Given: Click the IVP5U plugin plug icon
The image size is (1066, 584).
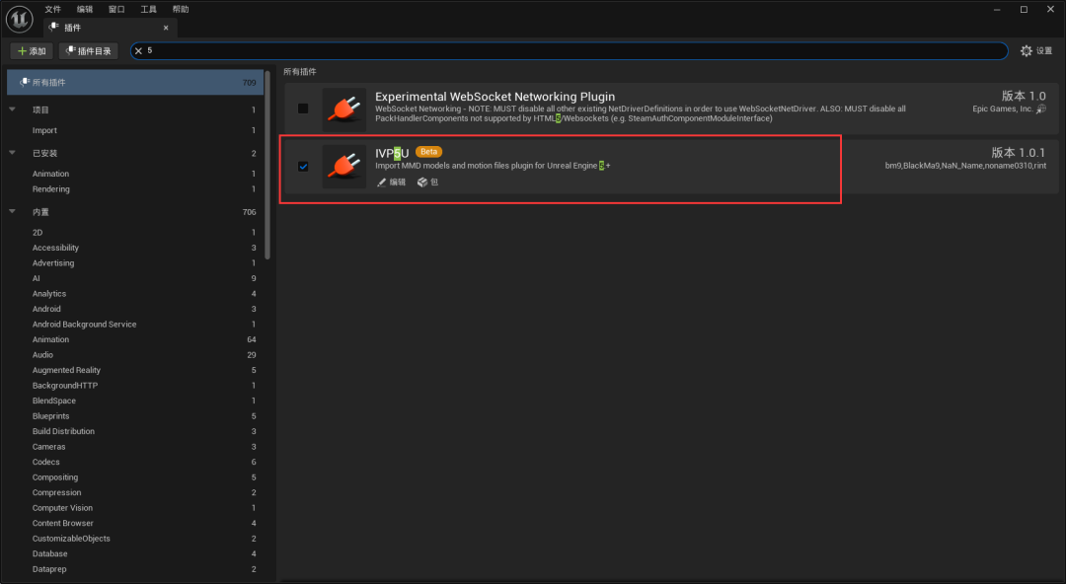Looking at the screenshot, I should pos(344,167).
